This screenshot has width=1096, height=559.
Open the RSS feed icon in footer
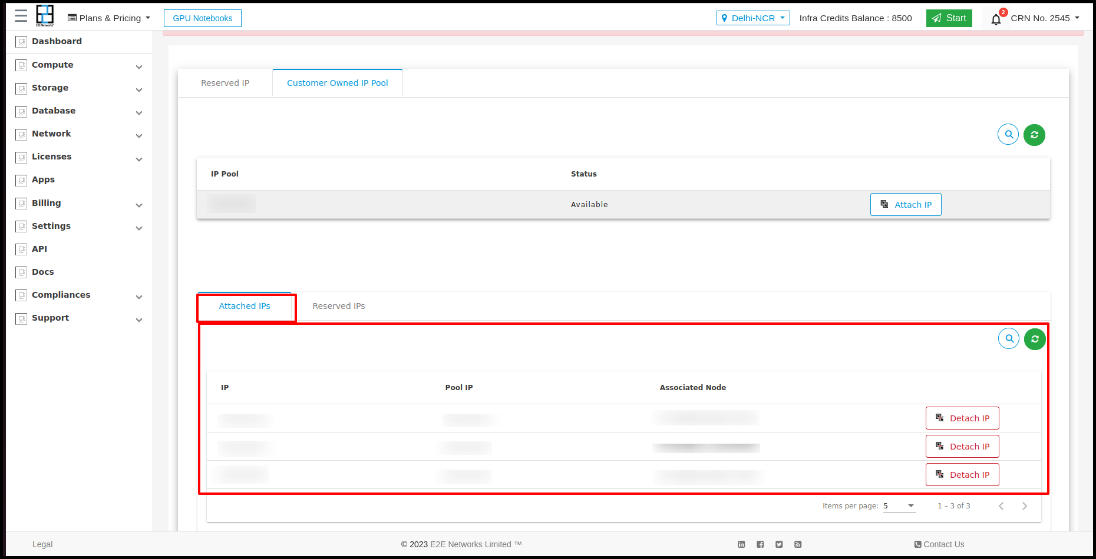click(798, 544)
